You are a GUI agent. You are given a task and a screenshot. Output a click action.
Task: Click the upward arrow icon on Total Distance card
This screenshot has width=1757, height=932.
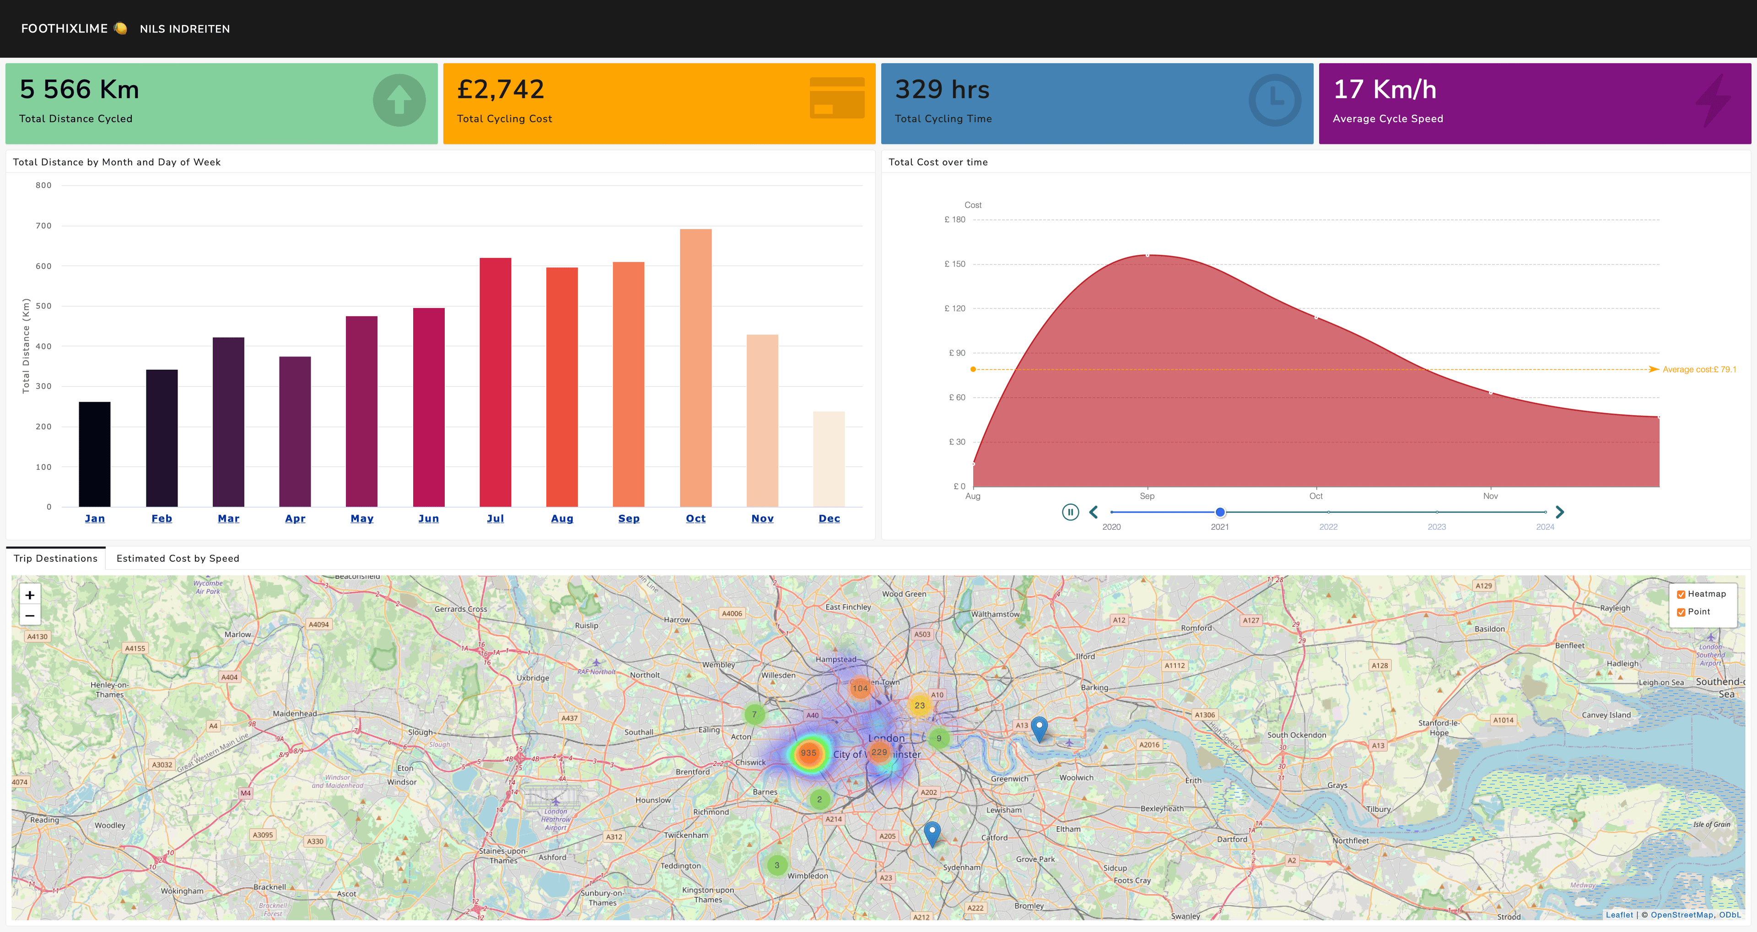(399, 100)
